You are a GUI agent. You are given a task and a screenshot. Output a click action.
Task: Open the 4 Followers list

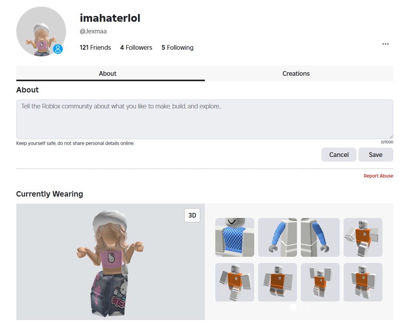click(x=136, y=47)
